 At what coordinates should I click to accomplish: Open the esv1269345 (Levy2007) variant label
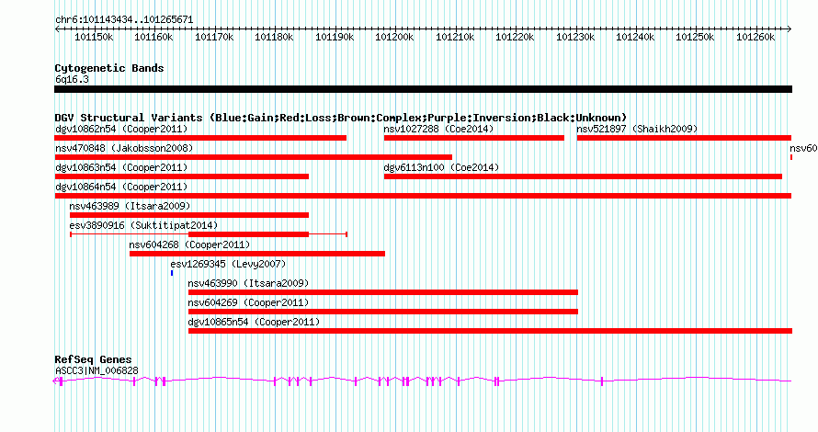pos(228,264)
